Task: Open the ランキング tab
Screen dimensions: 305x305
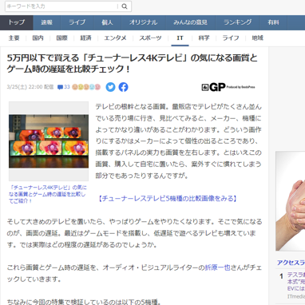Action: (238, 22)
